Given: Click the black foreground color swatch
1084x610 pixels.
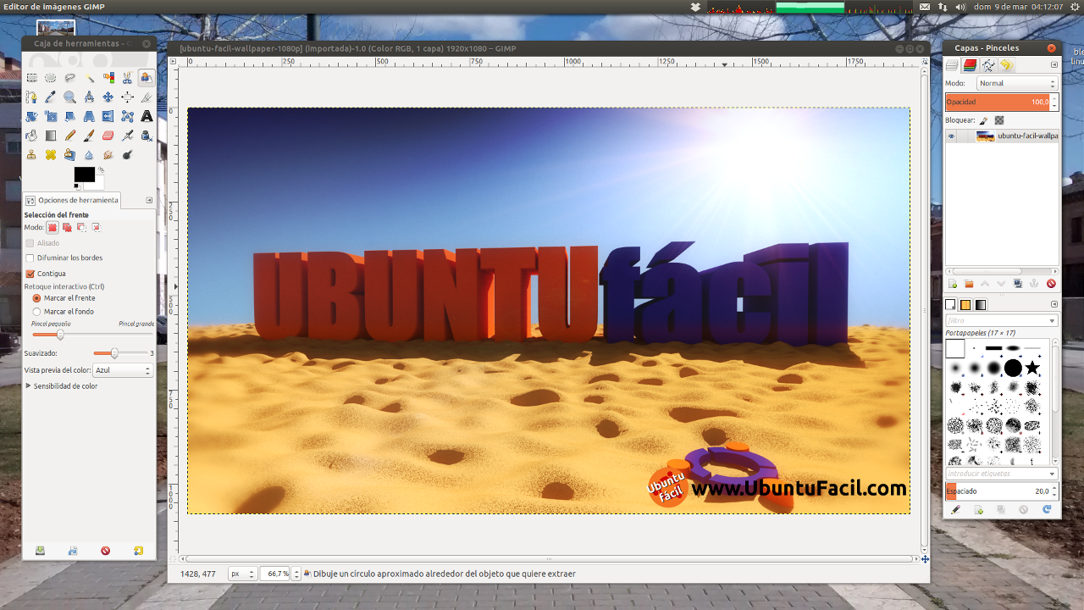Looking at the screenshot, I should point(84,175).
